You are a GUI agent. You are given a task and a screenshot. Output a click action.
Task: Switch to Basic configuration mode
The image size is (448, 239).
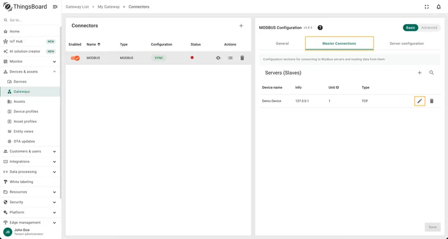pos(410,27)
